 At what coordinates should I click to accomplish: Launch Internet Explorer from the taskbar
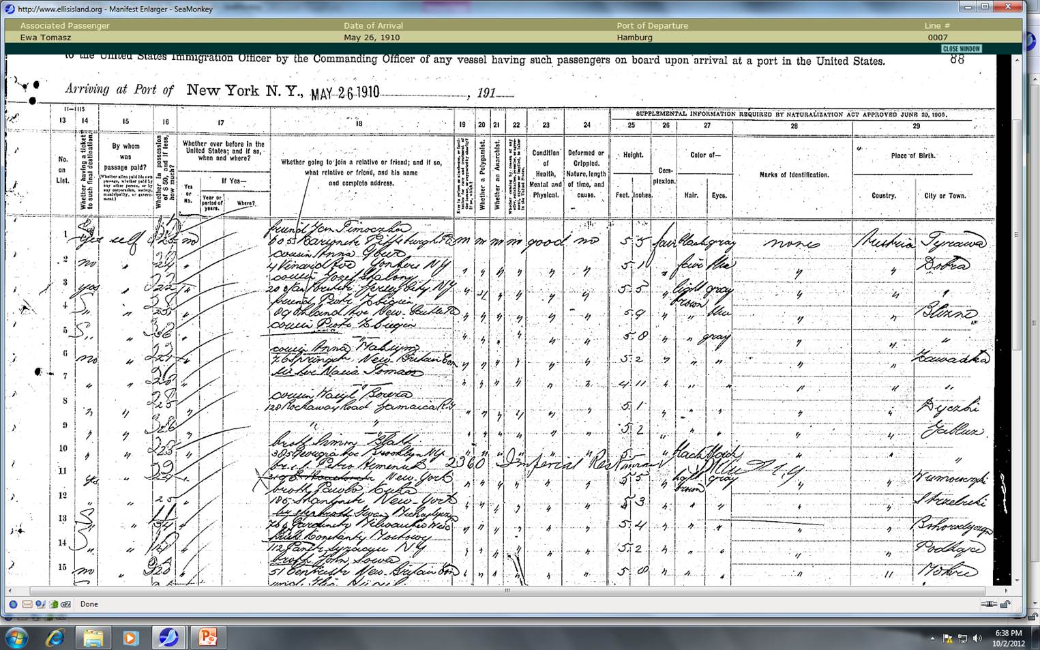point(55,638)
